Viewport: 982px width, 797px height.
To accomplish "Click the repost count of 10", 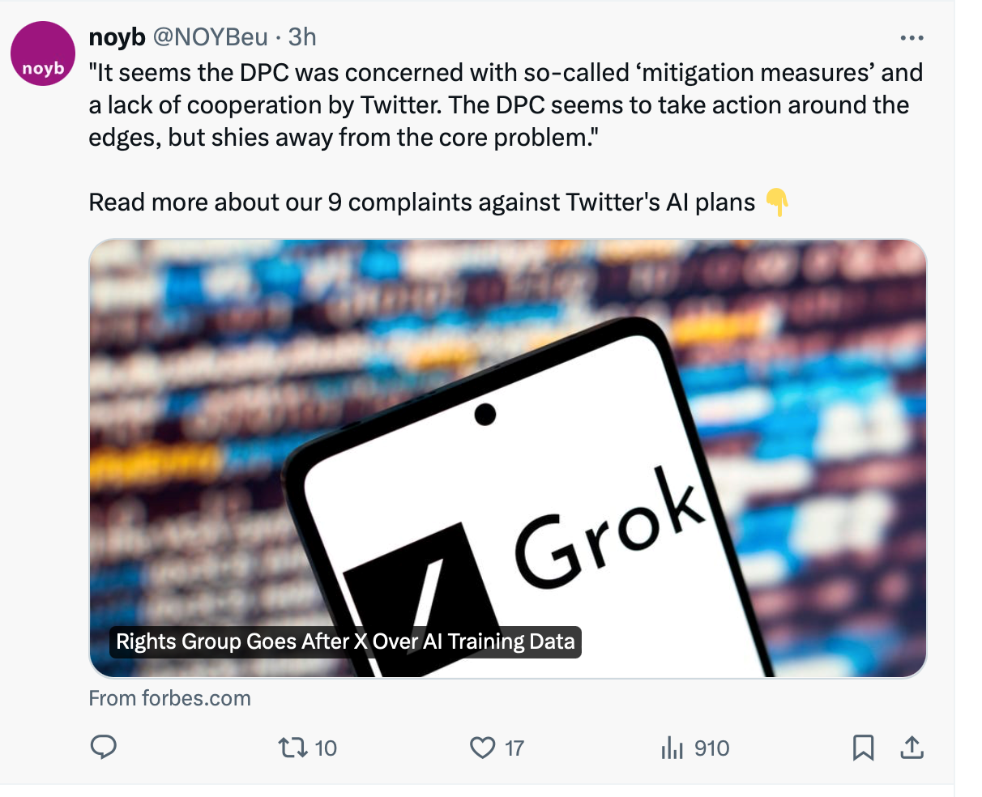I will [326, 748].
